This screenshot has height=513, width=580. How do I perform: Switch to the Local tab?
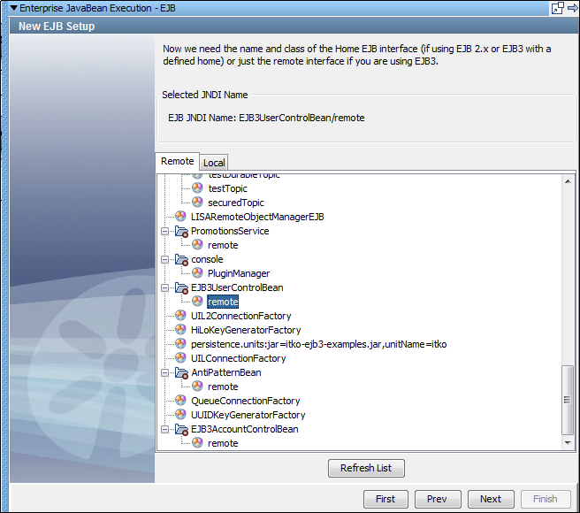tap(214, 163)
